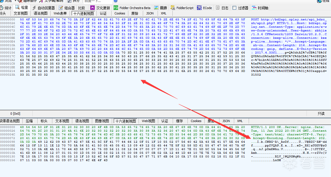
Task: Select response 压缩 tab
Action: pyautogui.click(x=29, y=121)
